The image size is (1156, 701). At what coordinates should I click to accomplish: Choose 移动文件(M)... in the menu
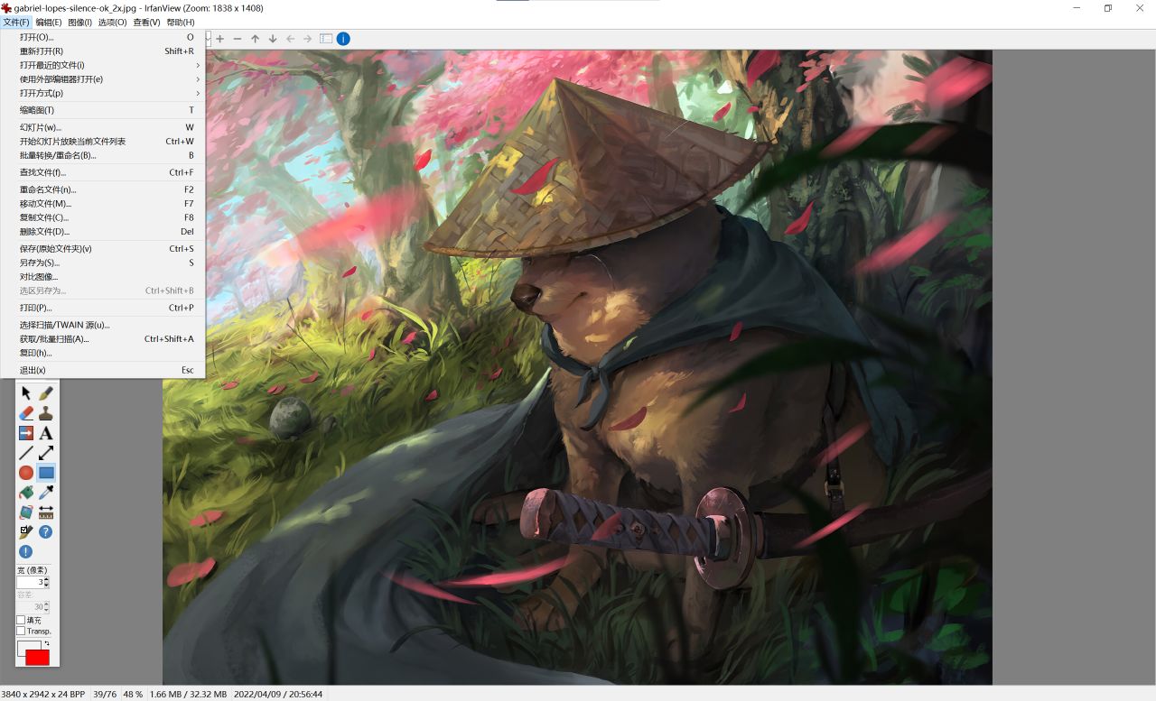103,204
